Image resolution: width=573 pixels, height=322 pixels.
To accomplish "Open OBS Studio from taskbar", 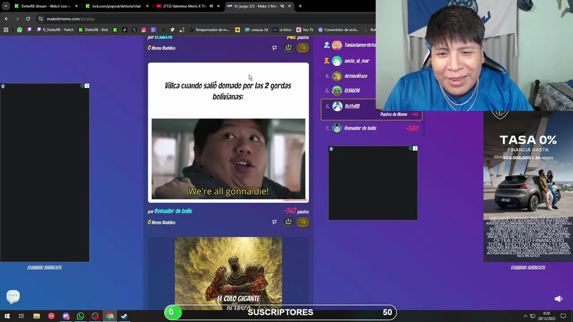I will 95,316.
